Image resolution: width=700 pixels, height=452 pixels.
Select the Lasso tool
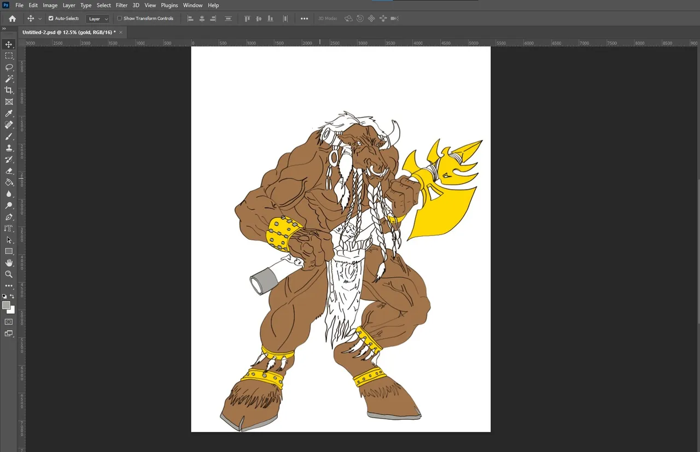9,67
